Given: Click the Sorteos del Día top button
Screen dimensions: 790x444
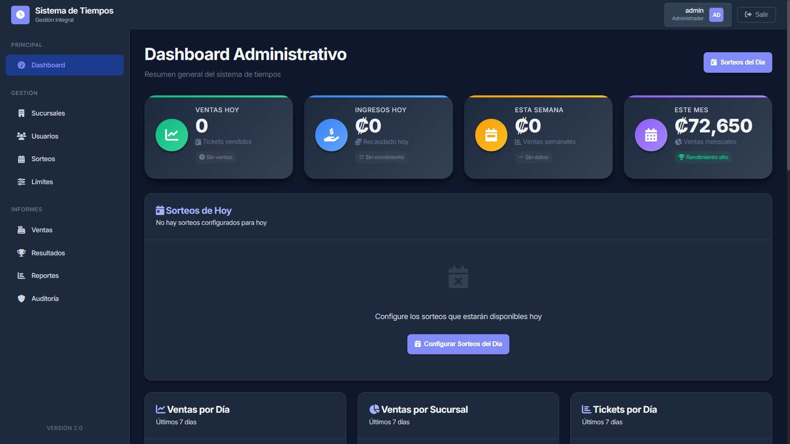Looking at the screenshot, I should 737,62.
